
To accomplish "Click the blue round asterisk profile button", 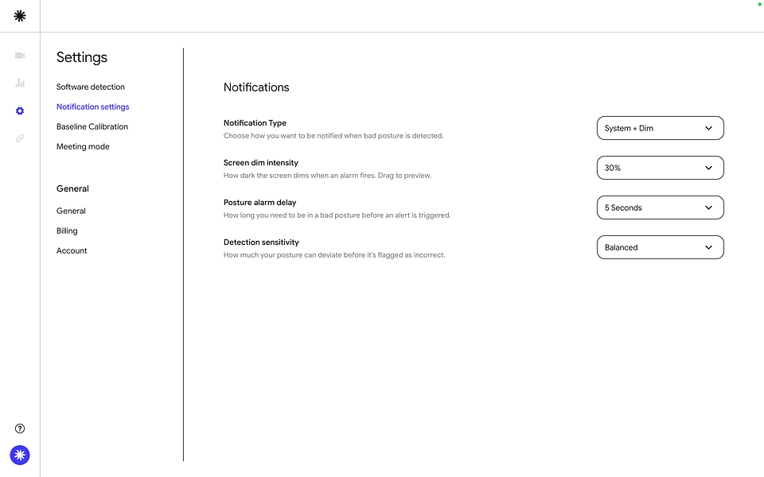I will pyautogui.click(x=19, y=455).
